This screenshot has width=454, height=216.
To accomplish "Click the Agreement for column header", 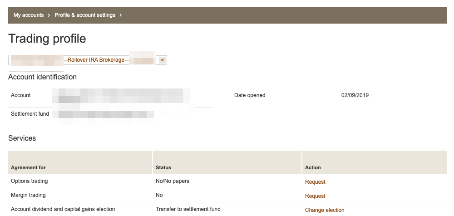I will pos(28,167).
